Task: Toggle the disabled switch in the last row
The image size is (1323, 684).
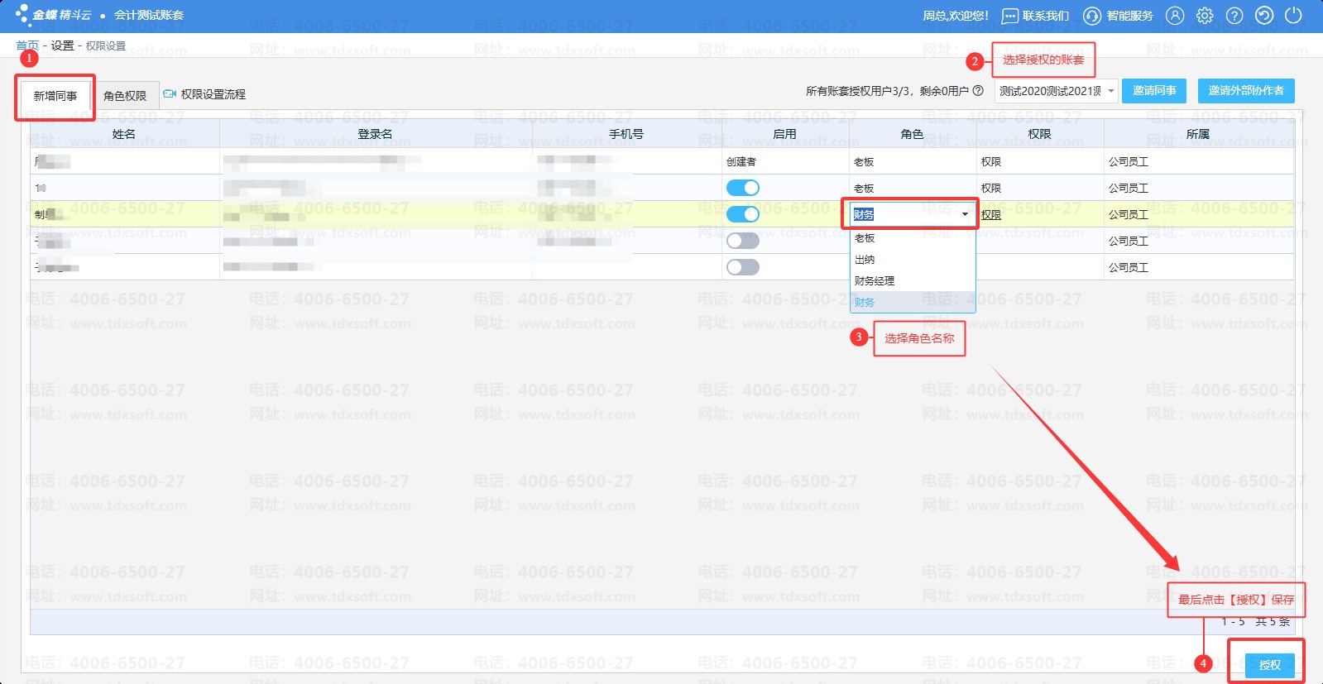Action: click(742, 267)
